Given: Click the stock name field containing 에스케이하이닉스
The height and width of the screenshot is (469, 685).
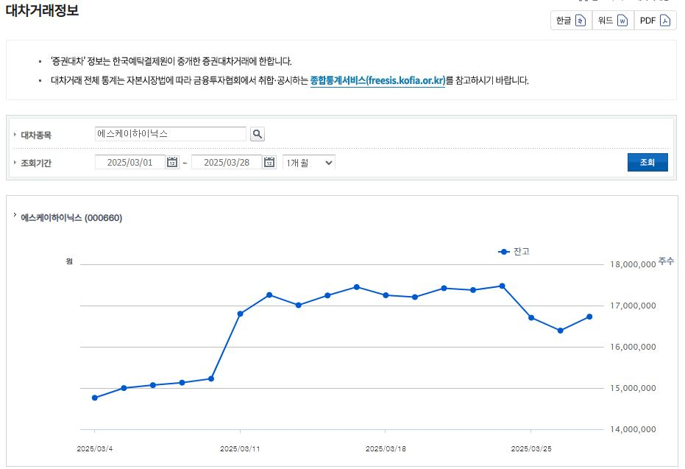Looking at the screenshot, I should 171,134.
